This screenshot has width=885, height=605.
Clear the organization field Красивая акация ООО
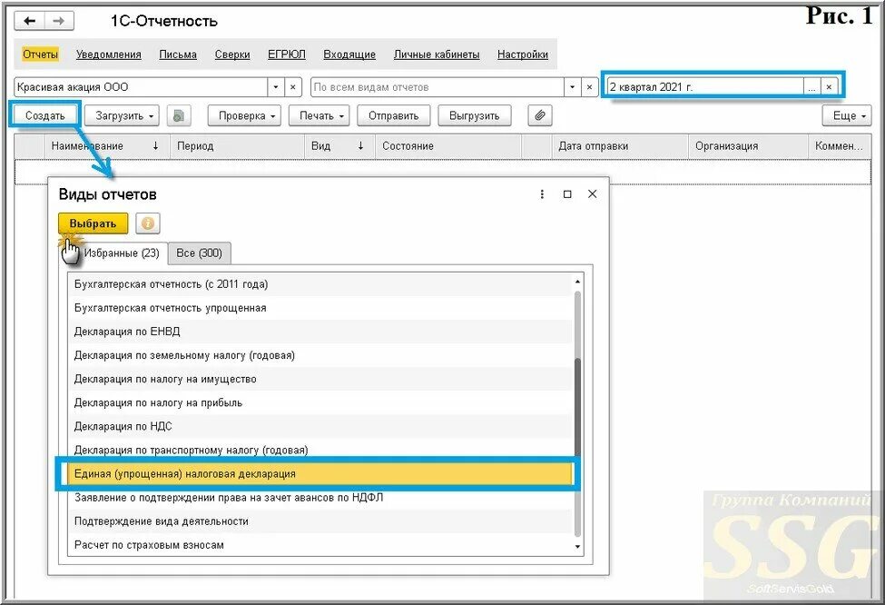pyautogui.click(x=293, y=87)
